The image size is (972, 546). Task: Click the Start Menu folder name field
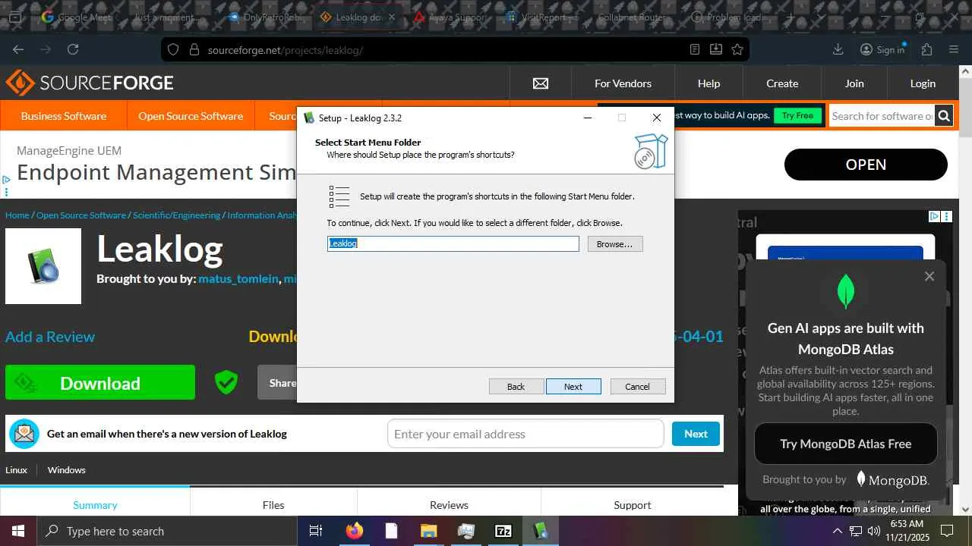point(453,243)
